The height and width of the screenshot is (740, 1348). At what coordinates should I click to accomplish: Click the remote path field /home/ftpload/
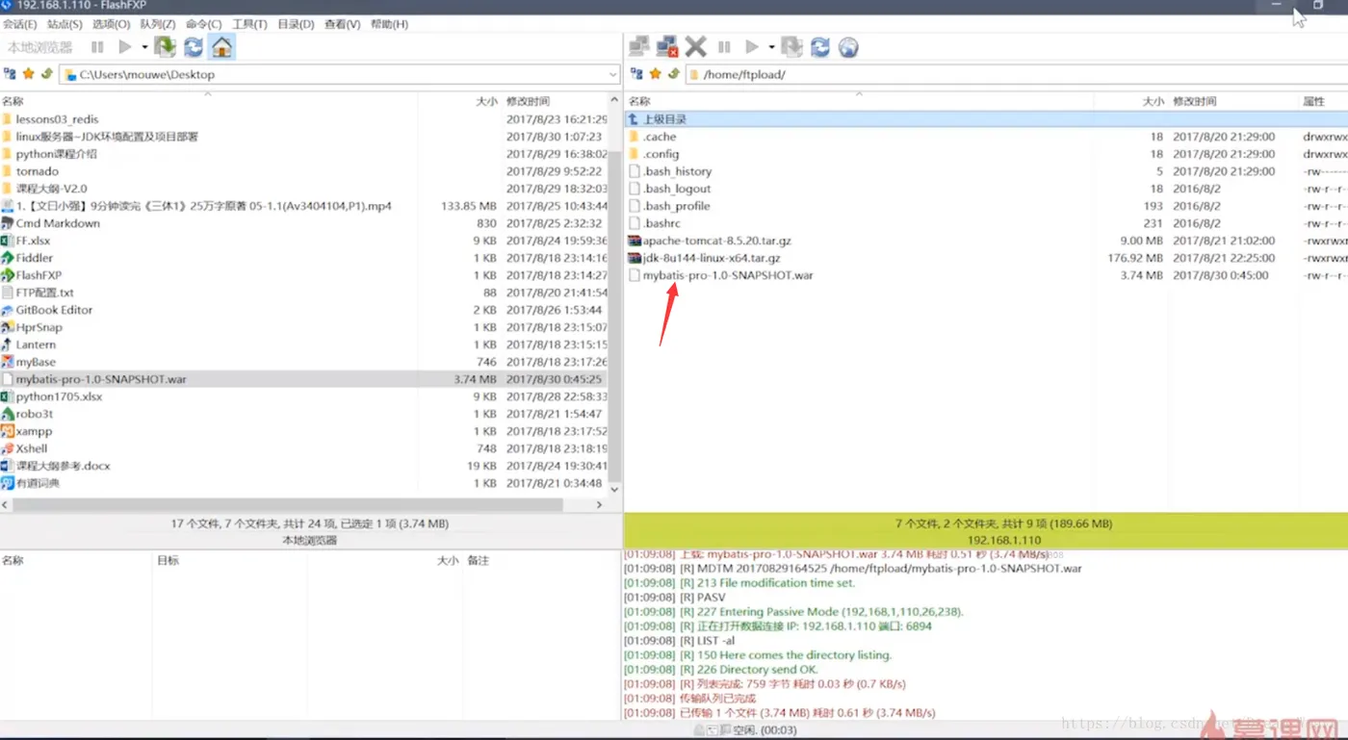pos(1017,74)
